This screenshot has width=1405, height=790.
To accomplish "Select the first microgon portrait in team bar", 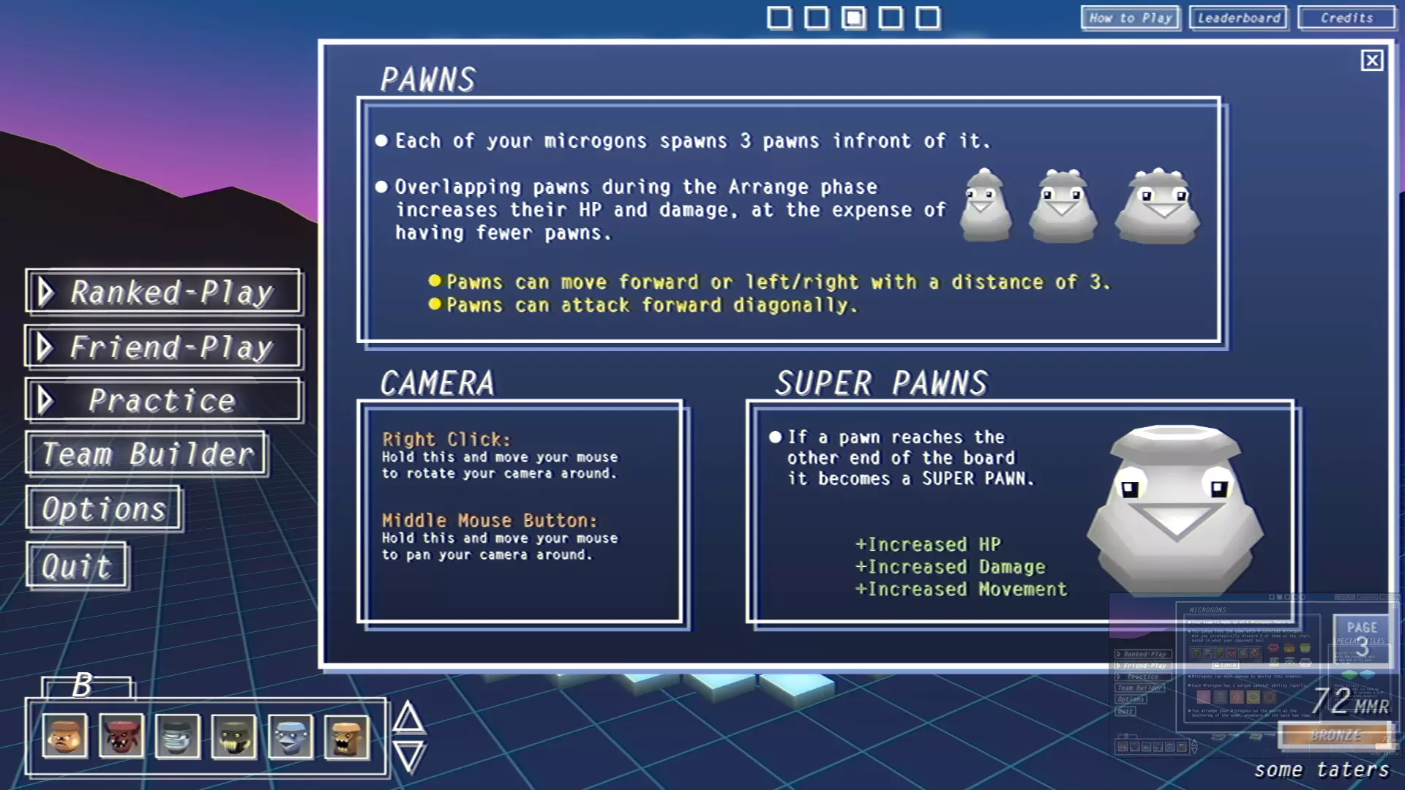I will (64, 736).
